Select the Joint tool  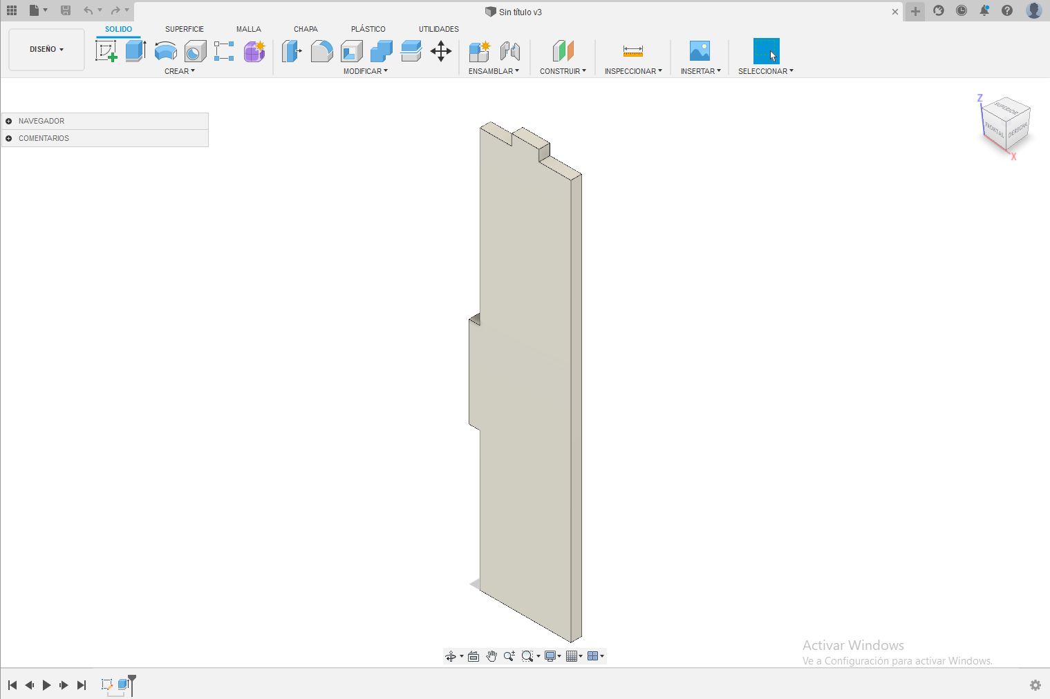[x=510, y=51]
